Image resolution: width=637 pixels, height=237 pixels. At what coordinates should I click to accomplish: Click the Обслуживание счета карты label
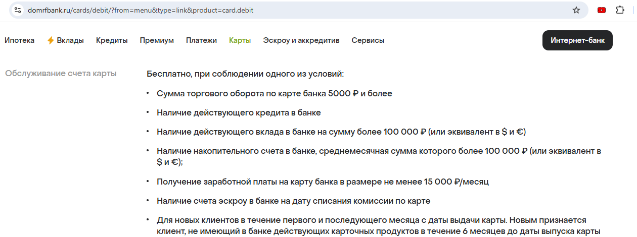tap(61, 74)
